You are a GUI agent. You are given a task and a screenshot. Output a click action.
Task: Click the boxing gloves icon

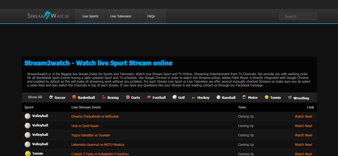(x=104, y=97)
